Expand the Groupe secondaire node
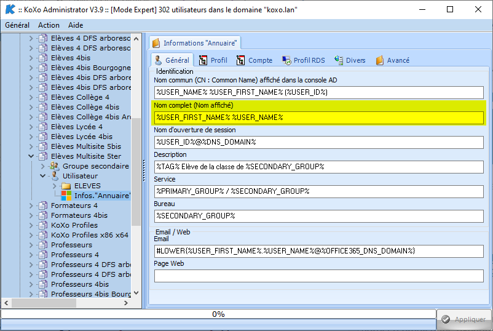This screenshot has width=493, height=331. tap(43, 166)
